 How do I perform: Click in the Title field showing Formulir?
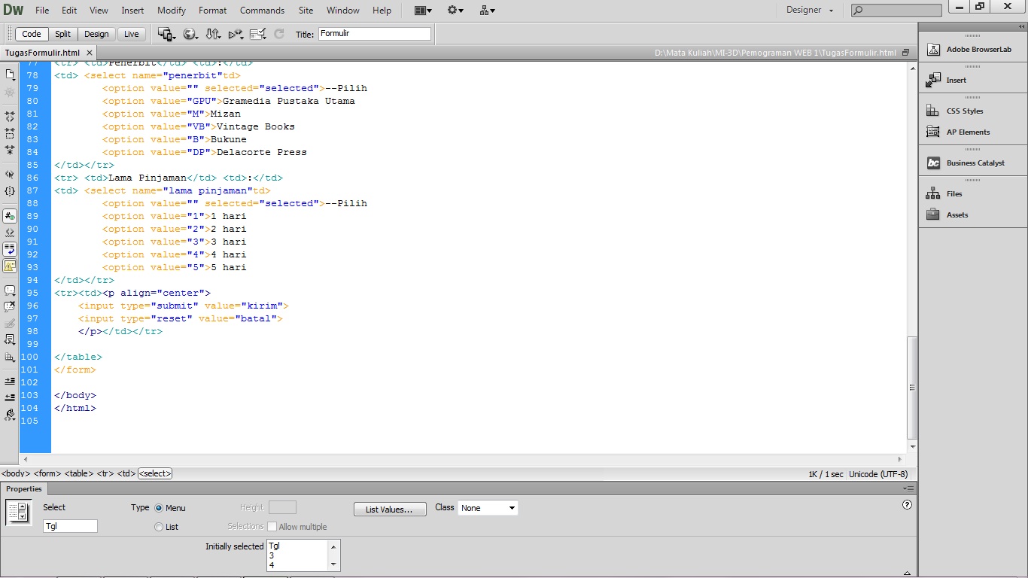(x=375, y=34)
